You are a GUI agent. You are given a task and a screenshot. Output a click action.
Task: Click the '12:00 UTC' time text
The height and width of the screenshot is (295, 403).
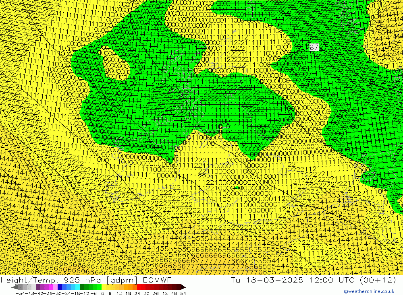click(x=332, y=280)
